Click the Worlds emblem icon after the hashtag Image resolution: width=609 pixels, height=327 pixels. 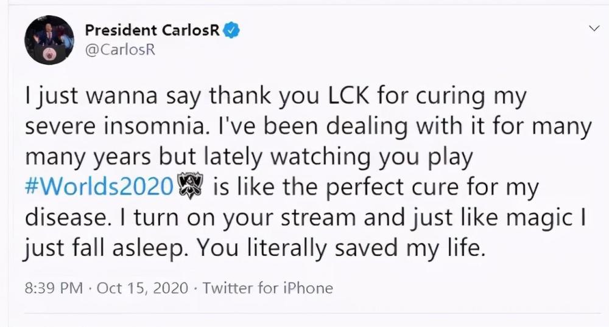click(x=192, y=187)
